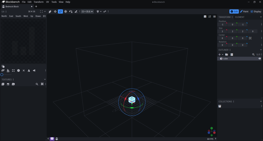This screenshot has width=263, height=141.
Task: Select the Pivot tool
Action: pos(65,12)
